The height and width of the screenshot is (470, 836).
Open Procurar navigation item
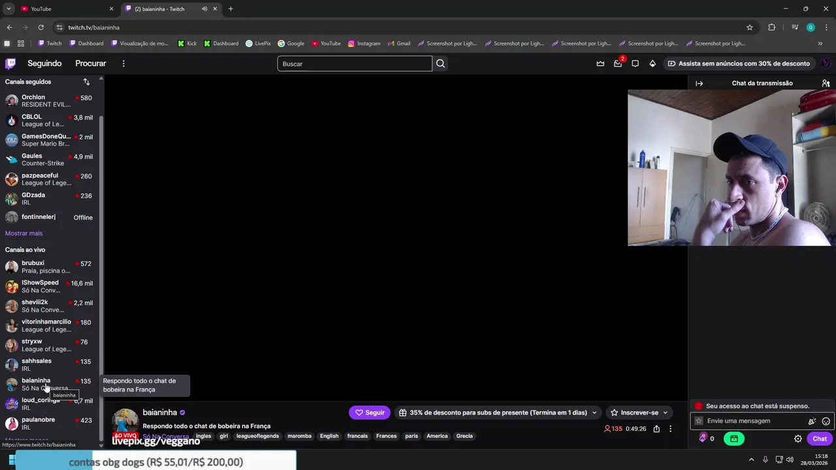tap(91, 63)
